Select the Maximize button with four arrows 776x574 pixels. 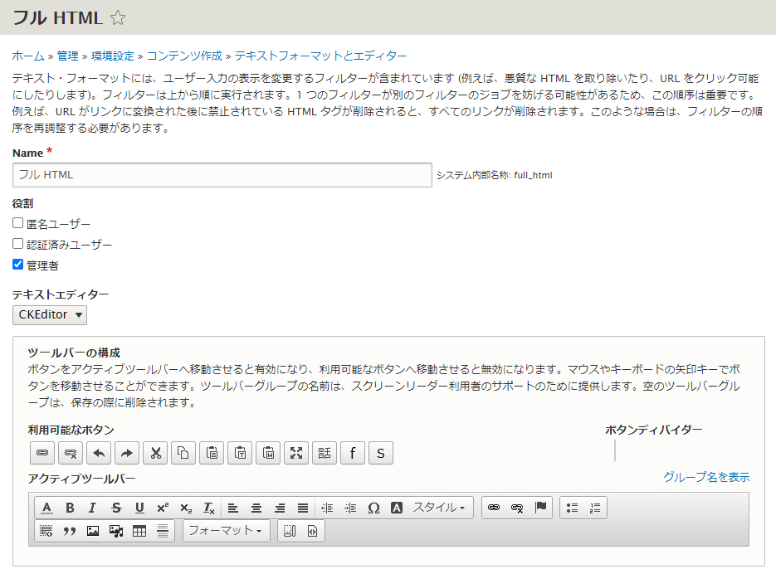296,453
